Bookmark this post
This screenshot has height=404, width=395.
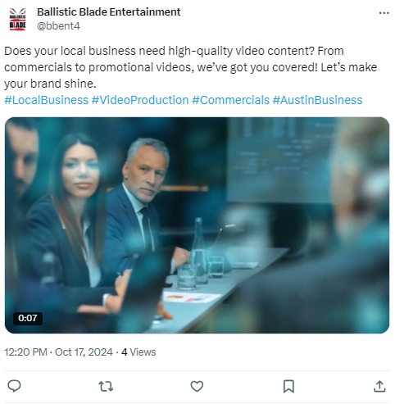(288, 387)
